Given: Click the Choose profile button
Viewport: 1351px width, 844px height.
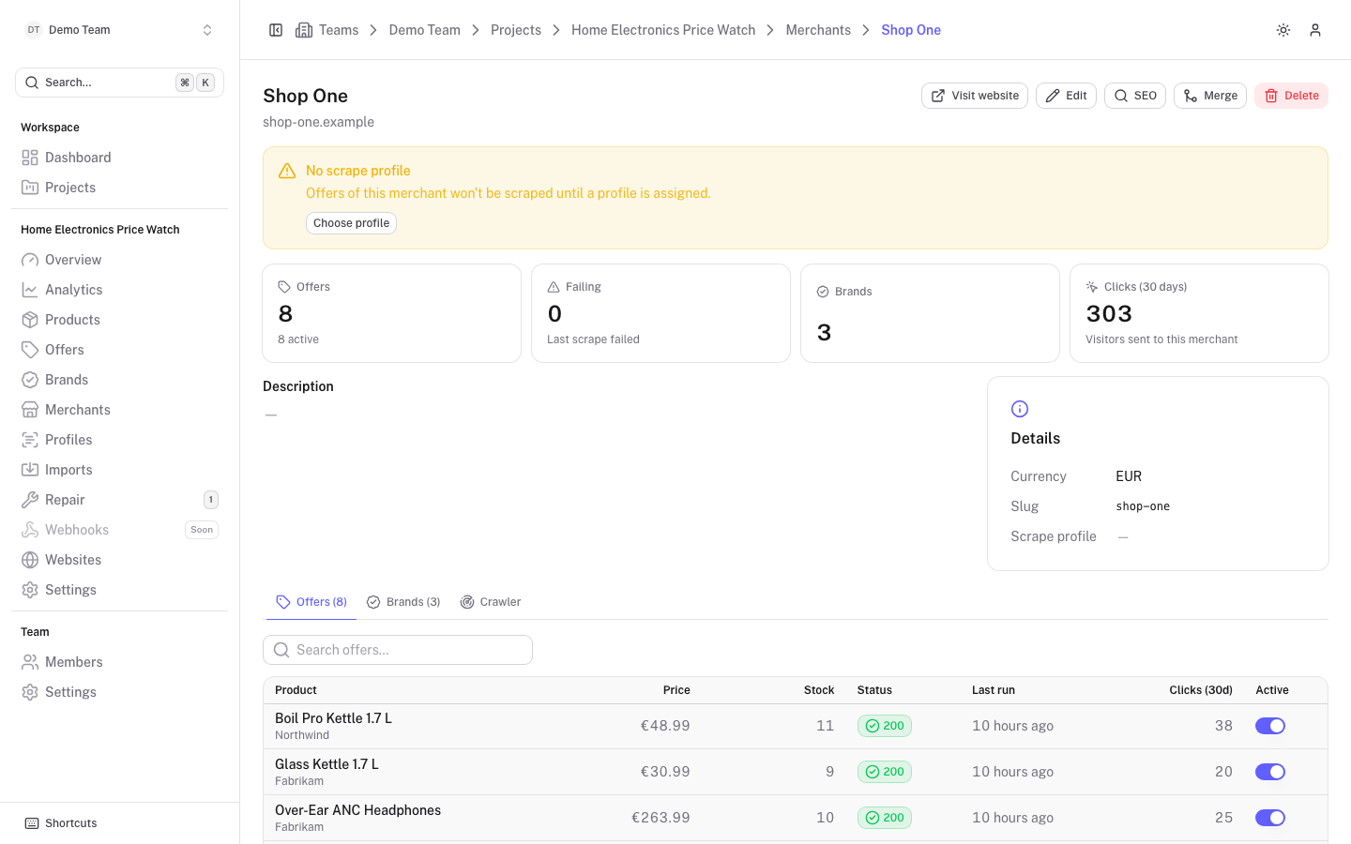Looking at the screenshot, I should tap(351, 223).
